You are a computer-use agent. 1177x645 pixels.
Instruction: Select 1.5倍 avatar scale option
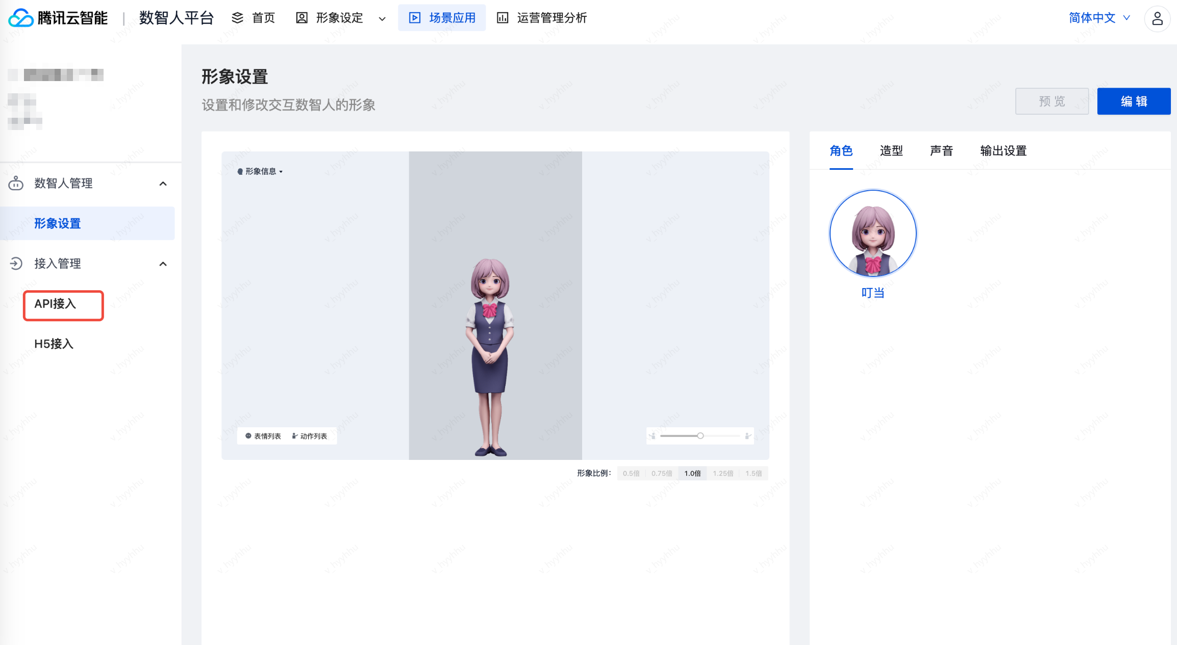753,473
